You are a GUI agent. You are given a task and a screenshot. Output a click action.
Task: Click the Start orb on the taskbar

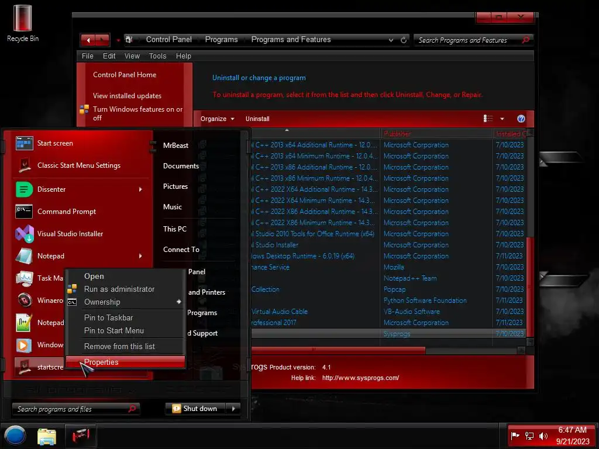15,436
